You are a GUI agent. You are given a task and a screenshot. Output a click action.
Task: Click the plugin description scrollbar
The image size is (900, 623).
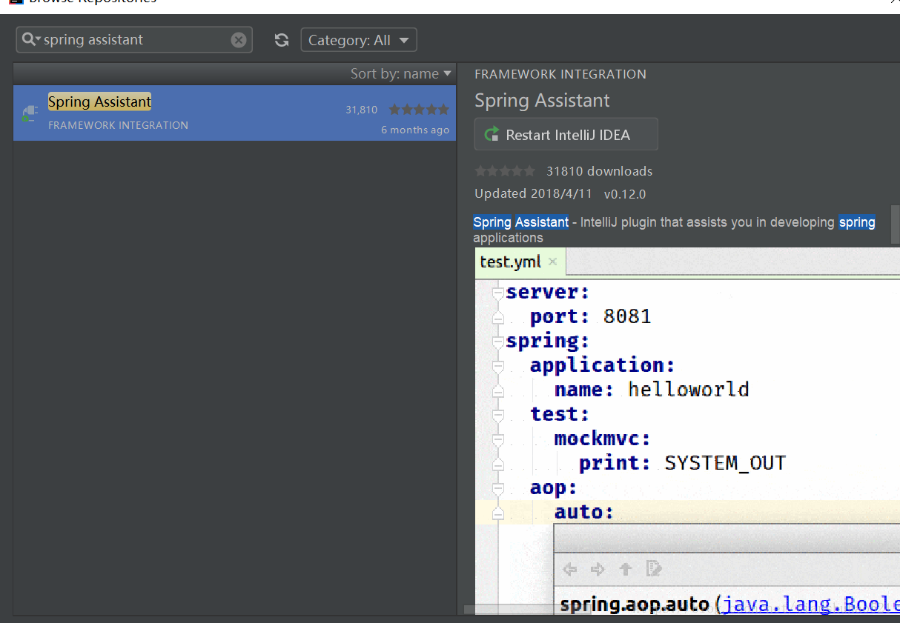[894, 224]
